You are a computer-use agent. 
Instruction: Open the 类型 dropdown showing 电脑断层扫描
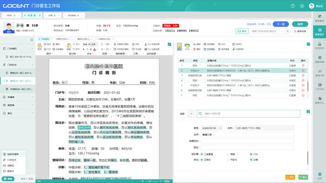(x=211, y=128)
